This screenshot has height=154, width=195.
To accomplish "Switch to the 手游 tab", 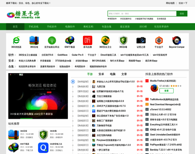I will [x=90, y=74].
